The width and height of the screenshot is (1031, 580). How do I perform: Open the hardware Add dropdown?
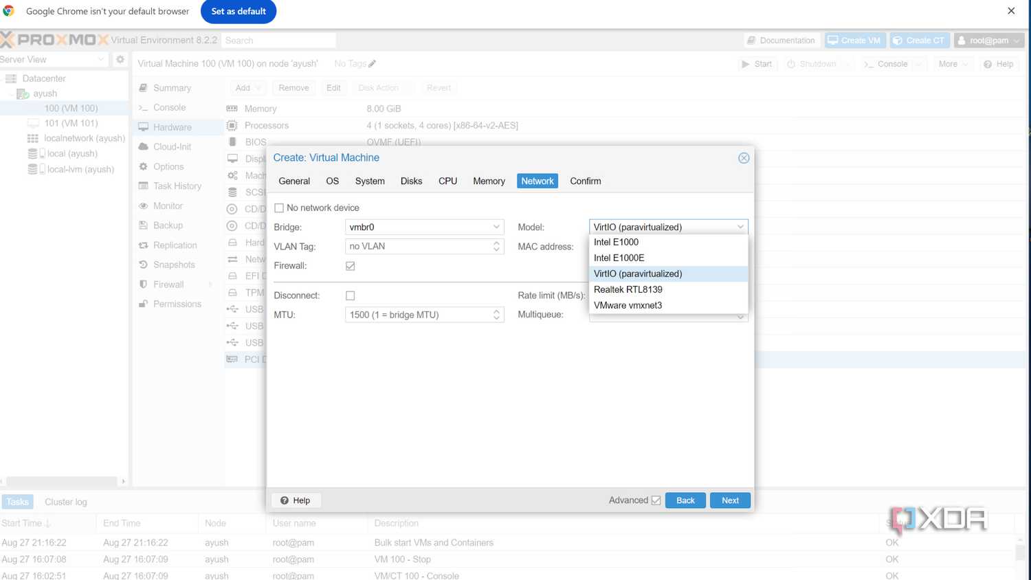[x=248, y=88]
